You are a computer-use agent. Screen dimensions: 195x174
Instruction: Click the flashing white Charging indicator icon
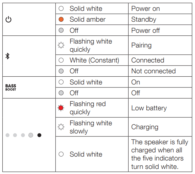click(x=61, y=127)
